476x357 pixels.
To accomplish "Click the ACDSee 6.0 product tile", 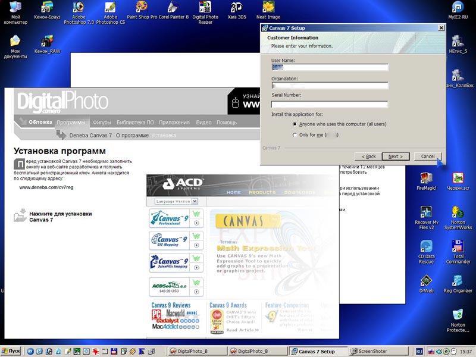I will click(x=176, y=287).
